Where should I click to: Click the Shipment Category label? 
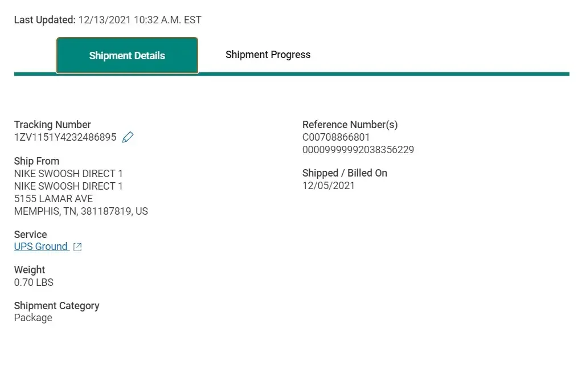tap(56, 306)
